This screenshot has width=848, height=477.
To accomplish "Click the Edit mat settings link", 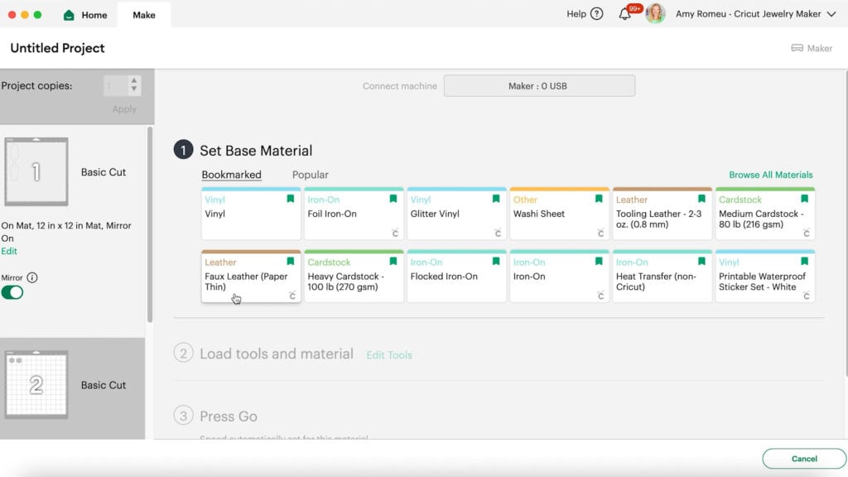I will (9, 251).
